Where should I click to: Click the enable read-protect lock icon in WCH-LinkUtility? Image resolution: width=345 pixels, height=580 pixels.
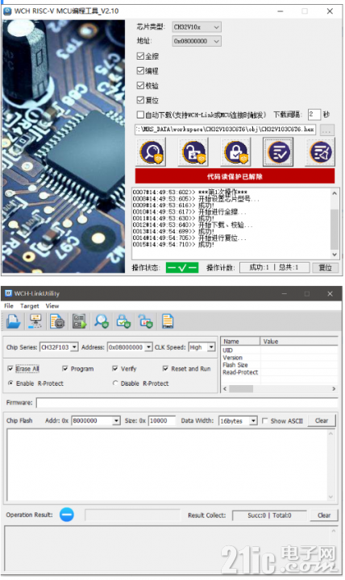coord(123,321)
